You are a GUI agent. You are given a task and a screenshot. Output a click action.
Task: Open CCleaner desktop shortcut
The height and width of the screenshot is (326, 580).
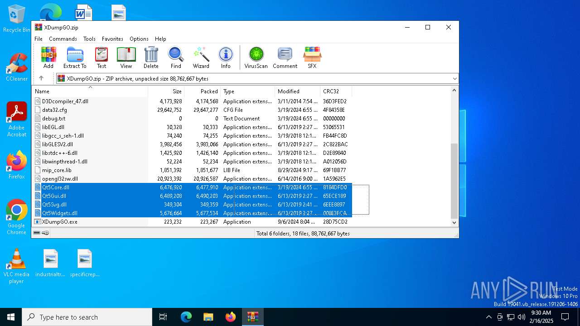[x=17, y=67]
